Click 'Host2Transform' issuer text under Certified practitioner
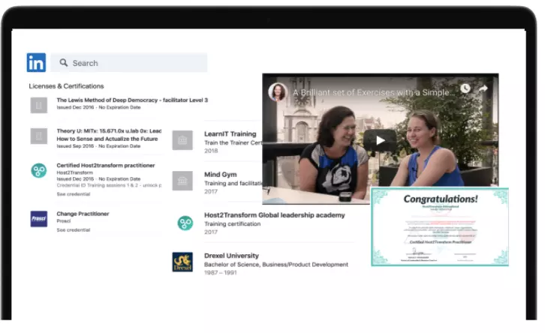The width and height of the screenshot is (545, 333). (x=75, y=172)
